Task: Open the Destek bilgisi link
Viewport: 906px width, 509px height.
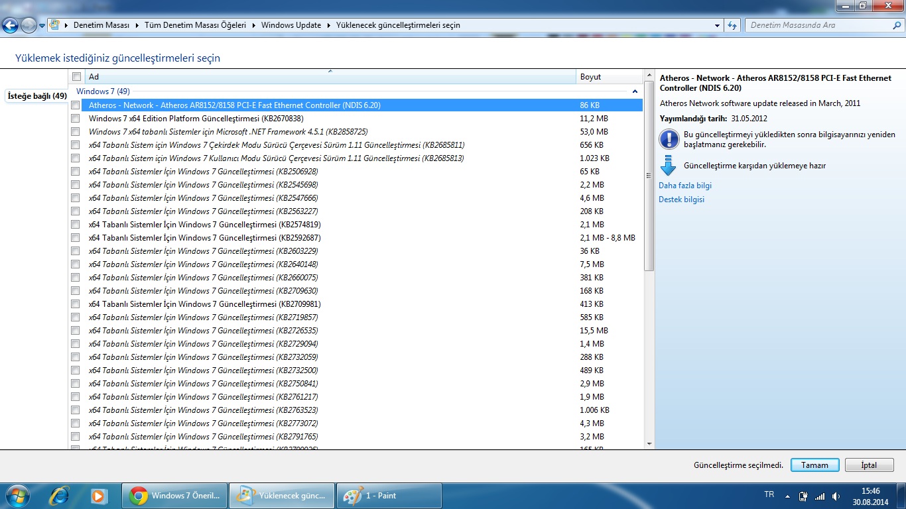Action: 682,199
